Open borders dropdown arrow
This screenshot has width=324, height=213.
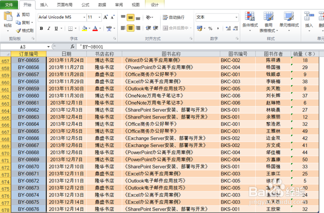click(75, 28)
